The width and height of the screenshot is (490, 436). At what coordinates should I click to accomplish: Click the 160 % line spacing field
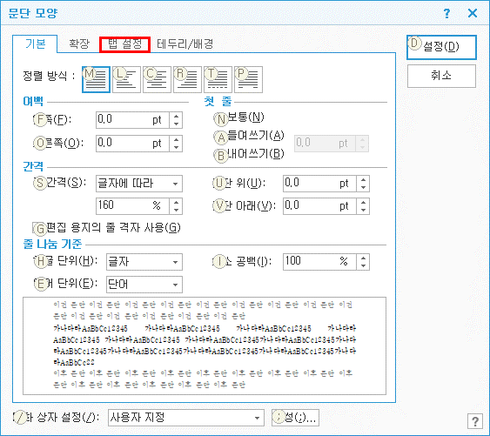(133, 206)
